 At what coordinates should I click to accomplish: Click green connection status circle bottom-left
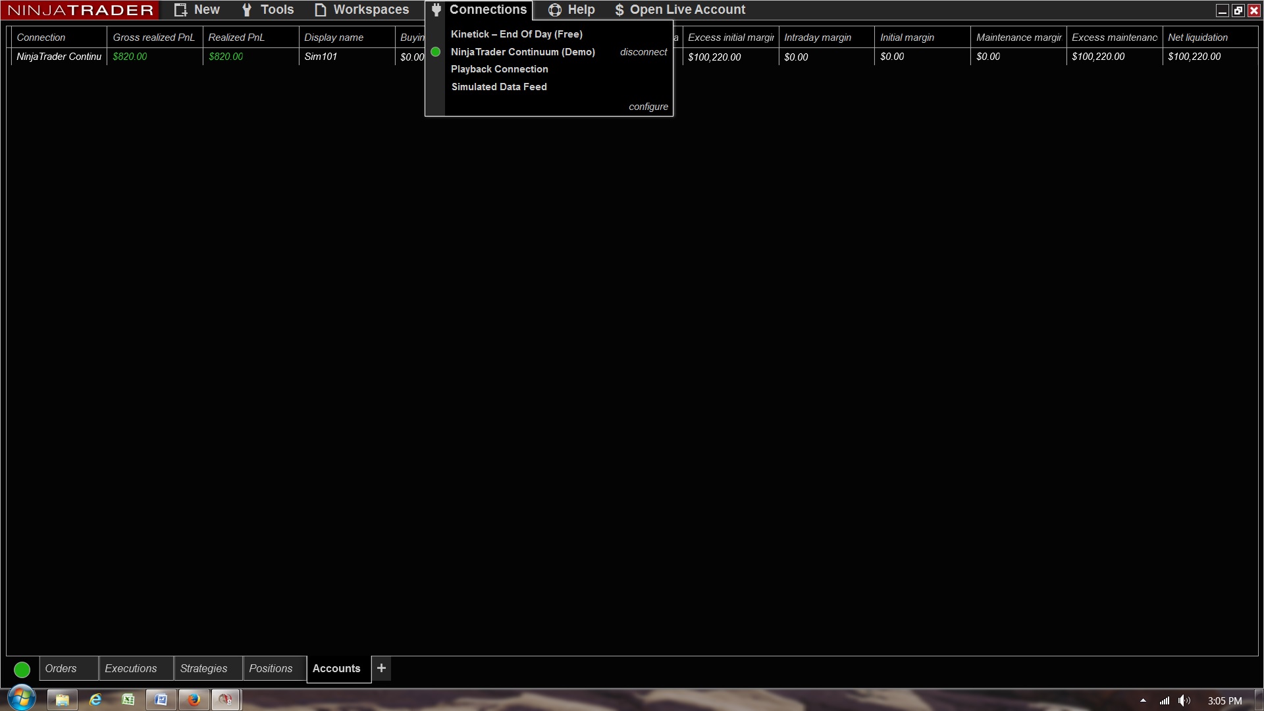tap(22, 670)
